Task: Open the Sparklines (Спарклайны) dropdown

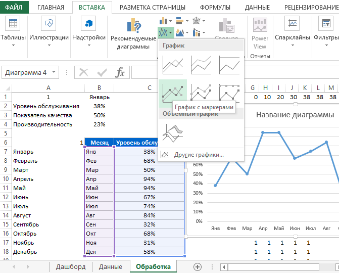Action: 292,30
